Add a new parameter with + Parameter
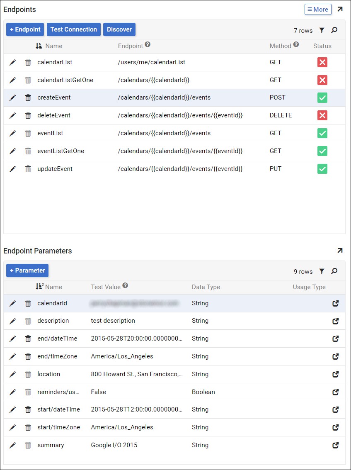The height and width of the screenshot is (470, 351). pyautogui.click(x=27, y=270)
